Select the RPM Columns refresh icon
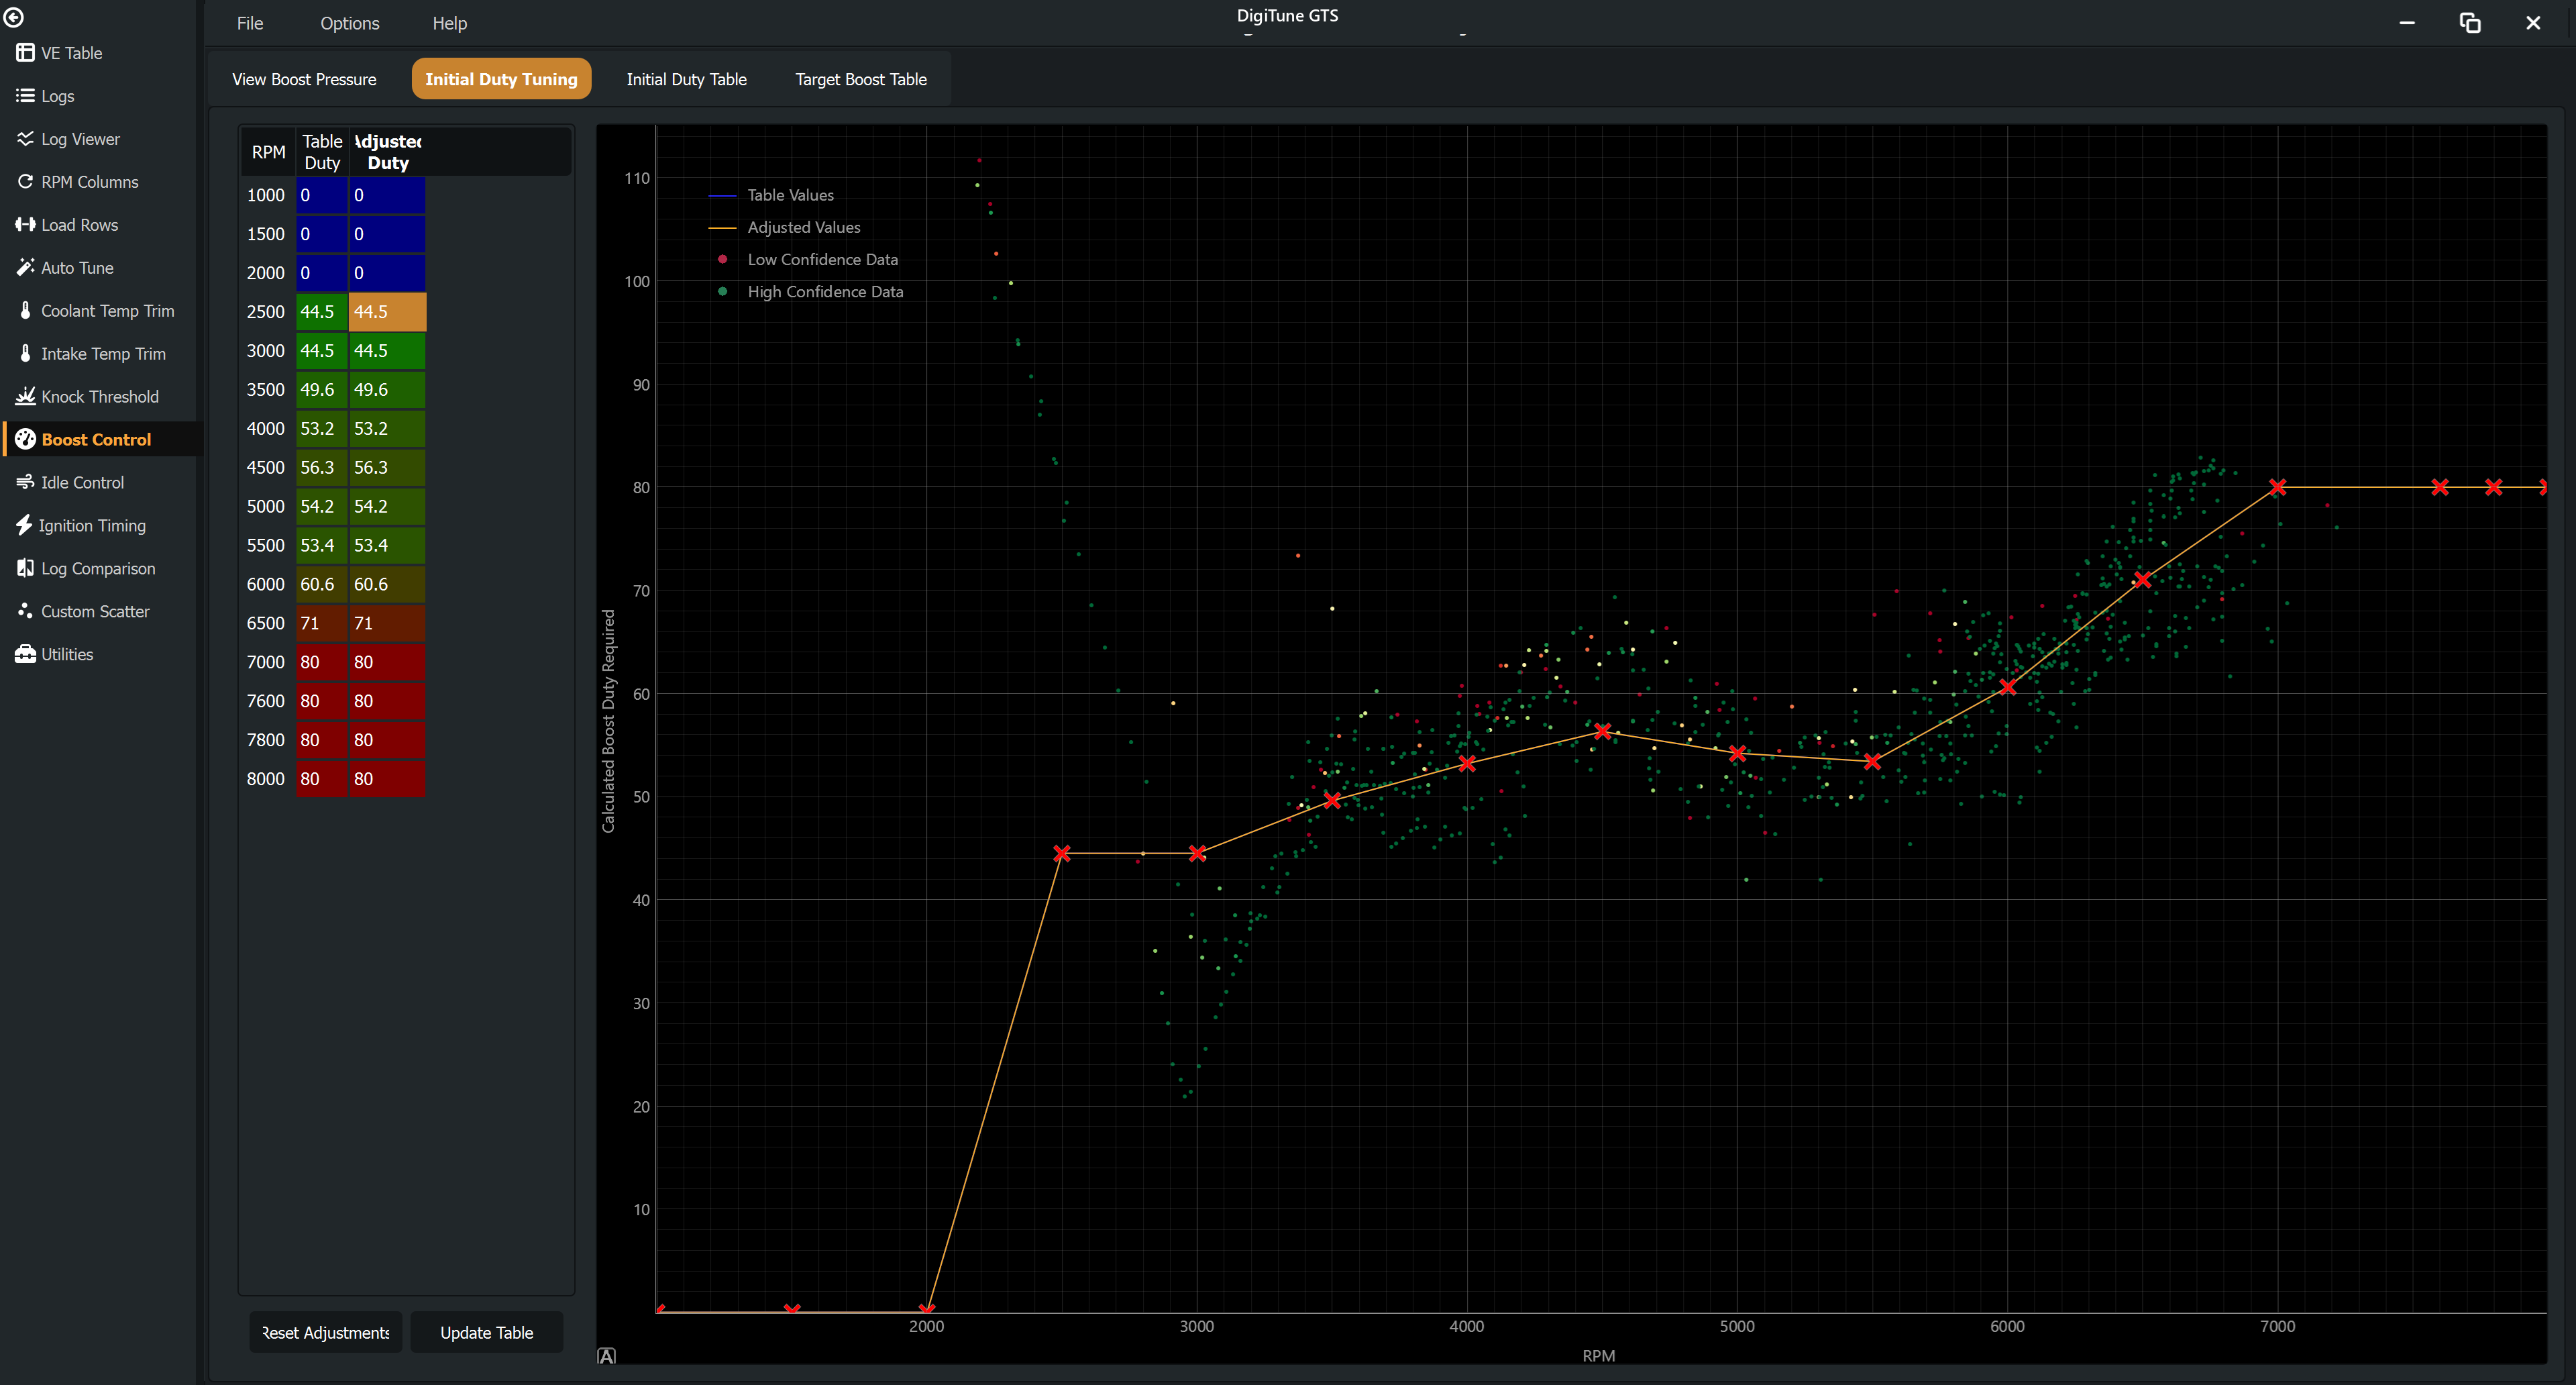Image resolution: width=2576 pixels, height=1385 pixels. point(25,182)
